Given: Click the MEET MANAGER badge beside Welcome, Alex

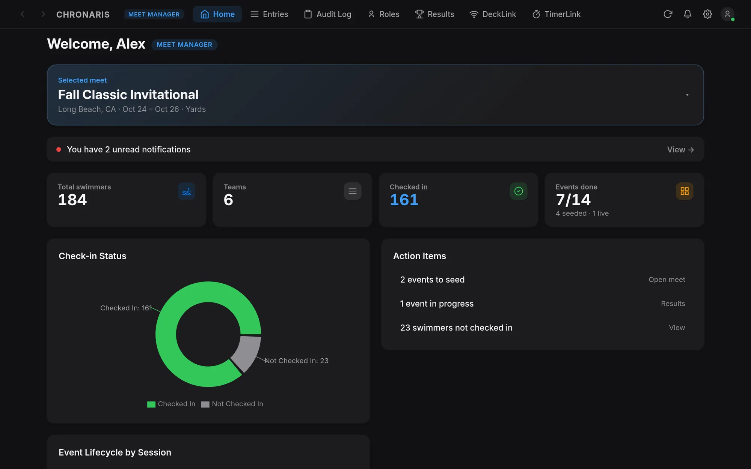Looking at the screenshot, I should pyautogui.click(x=184, y=45).
